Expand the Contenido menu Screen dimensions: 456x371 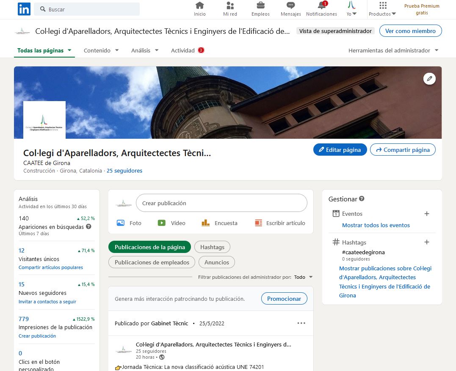pyautogui.click(x=101, y=50)
